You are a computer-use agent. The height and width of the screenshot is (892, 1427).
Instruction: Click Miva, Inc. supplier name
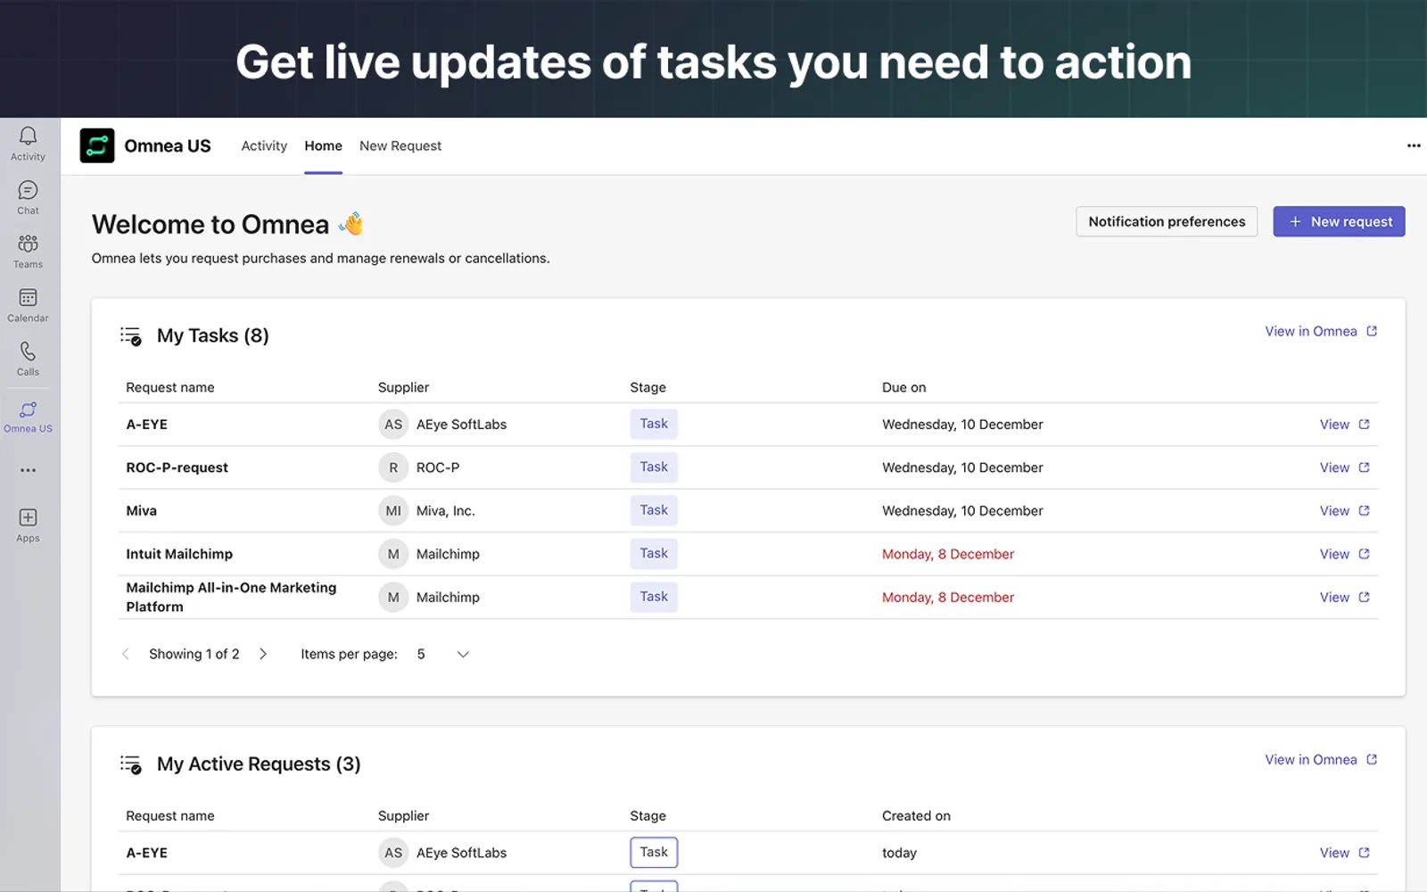[445, 511]
